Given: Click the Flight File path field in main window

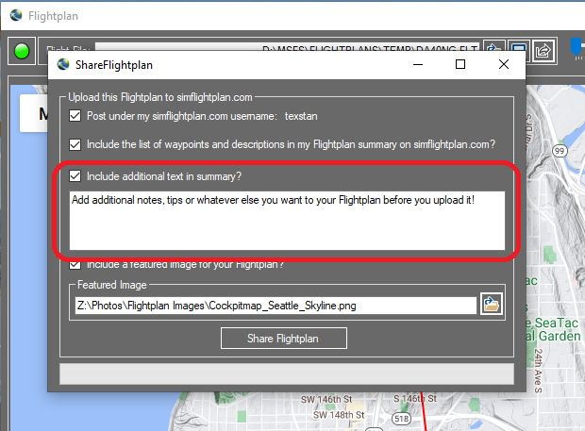Looking at the screenshot, I should (287, 47).
